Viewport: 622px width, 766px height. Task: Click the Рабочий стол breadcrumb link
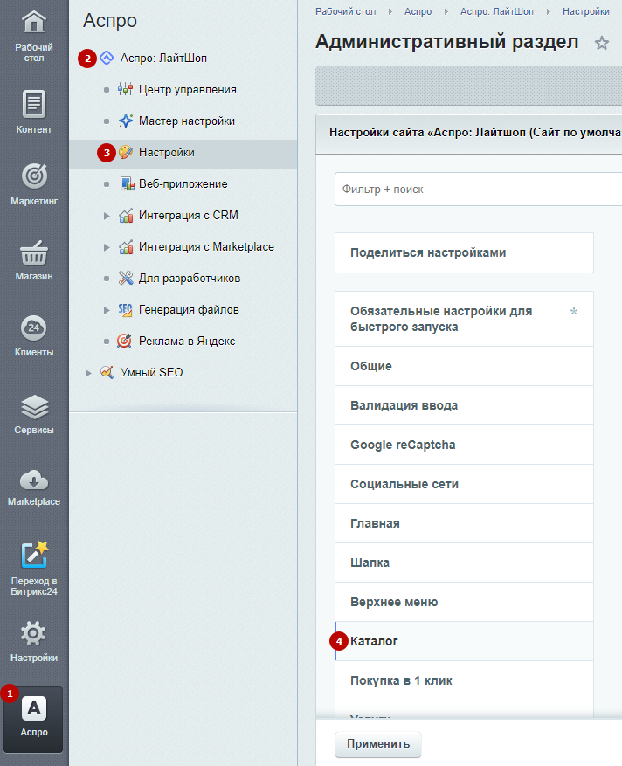[x=345, y=11]
